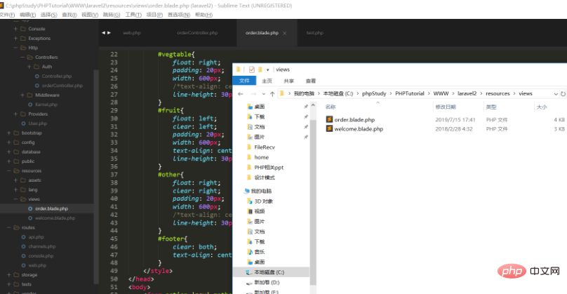Open the address bar history dropdown

(x=556, y=94)
